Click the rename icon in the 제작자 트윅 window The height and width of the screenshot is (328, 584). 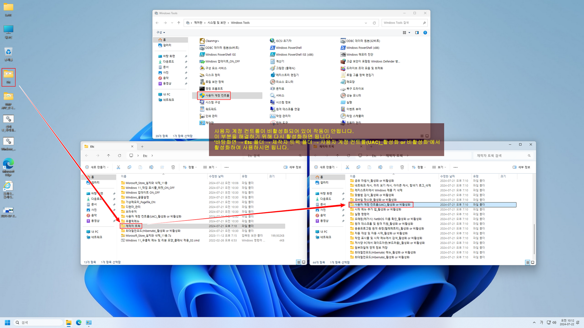coord(380,167)
